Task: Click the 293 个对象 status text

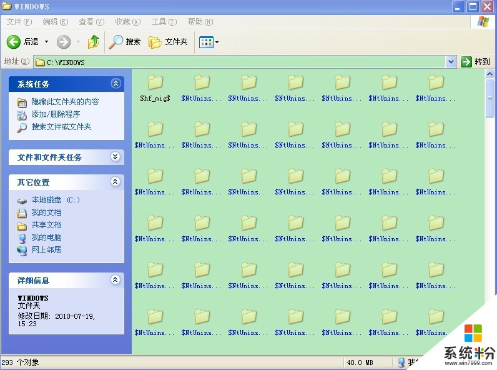Action: 20,362
